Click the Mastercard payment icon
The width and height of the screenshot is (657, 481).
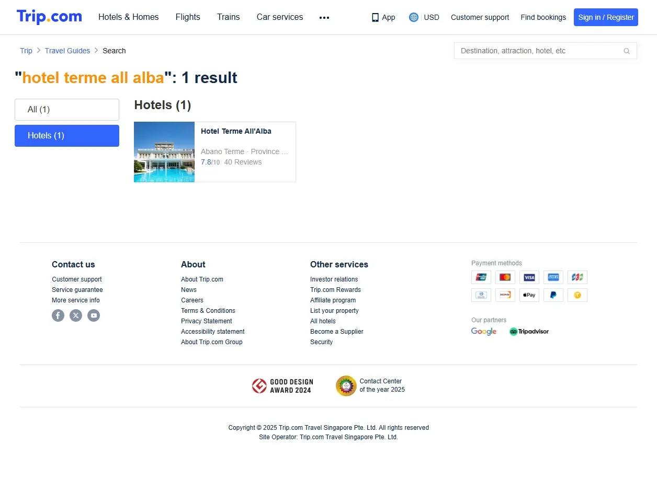505,277
